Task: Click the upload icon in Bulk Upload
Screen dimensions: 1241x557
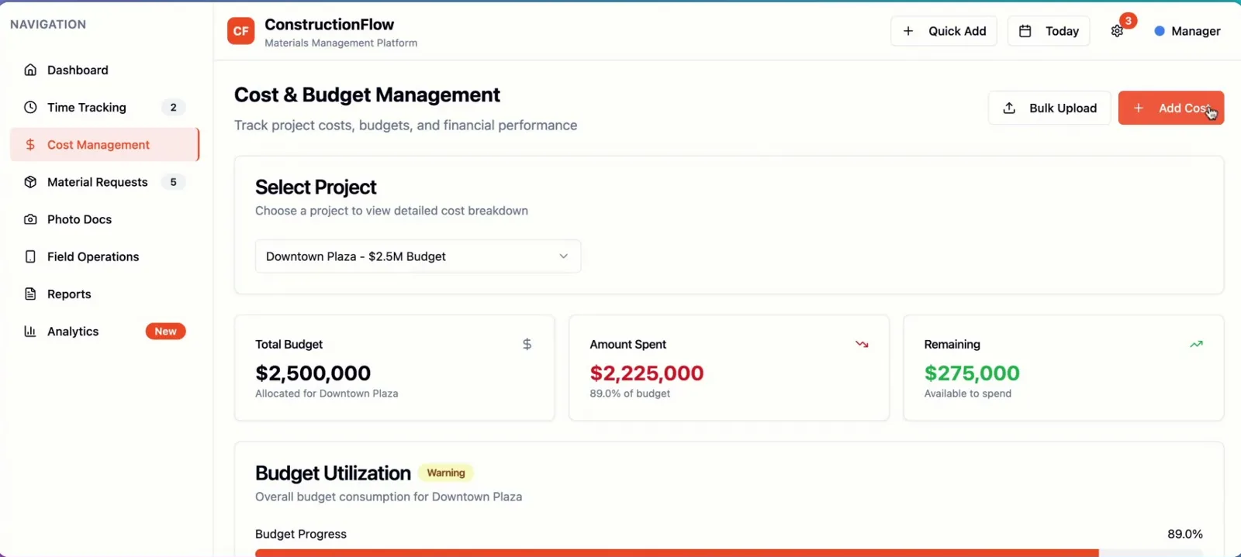Action: [x=1009, y=108]
